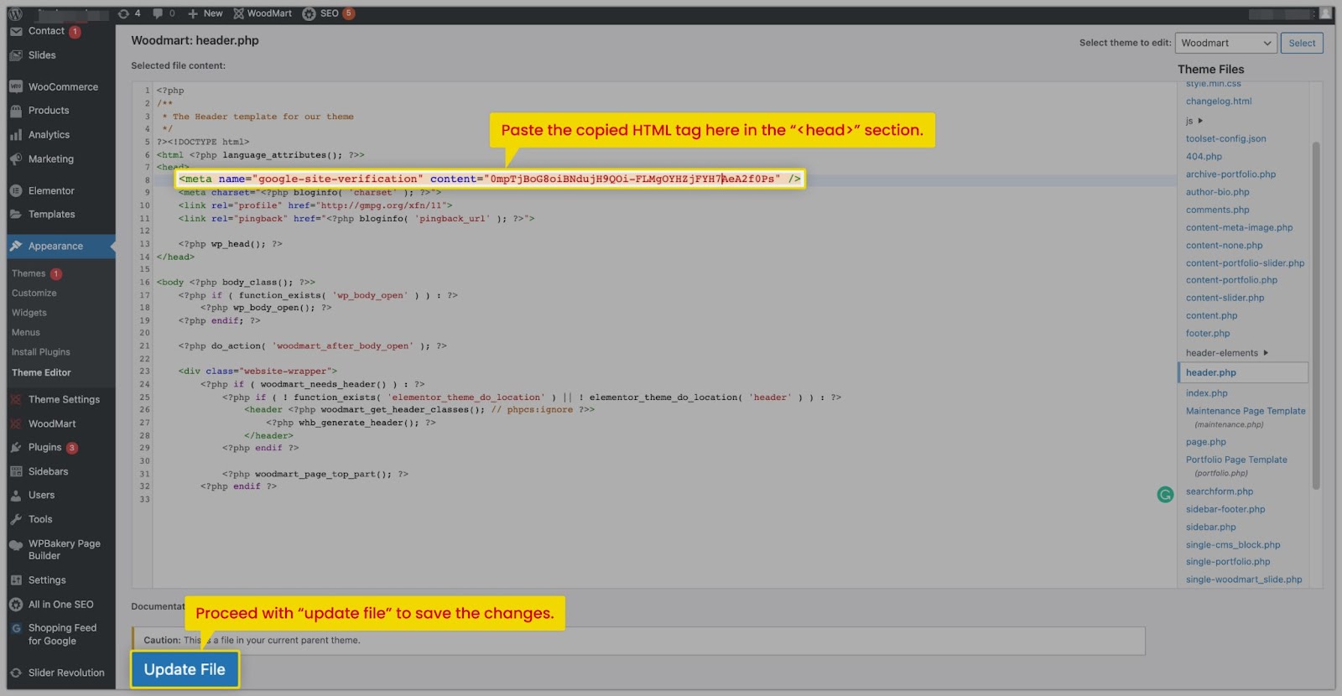Click the Settings sidebar icon
This screenshot has height=696, width=1342.
click(x=16, y=580)
